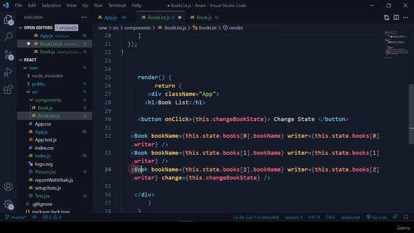The width and height of the screenshot is (414, 233).
Task: Open Run and Debug view
Action: [x=8, y=72]
